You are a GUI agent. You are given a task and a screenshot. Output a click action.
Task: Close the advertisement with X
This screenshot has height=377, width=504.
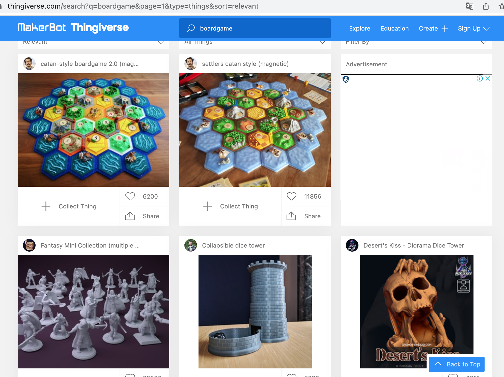click(x=488, y=78)
